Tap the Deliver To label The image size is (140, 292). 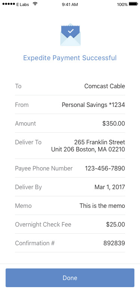[28, 142]
